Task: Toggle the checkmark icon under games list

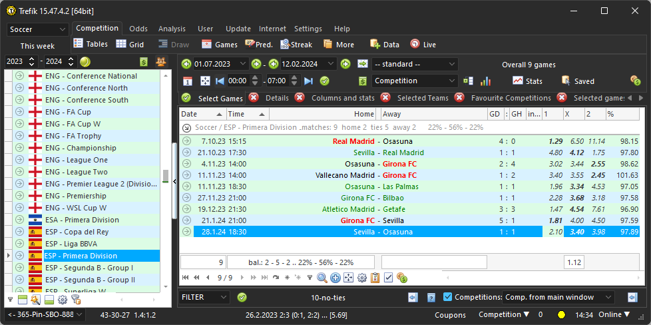Action: click(388, 278)
